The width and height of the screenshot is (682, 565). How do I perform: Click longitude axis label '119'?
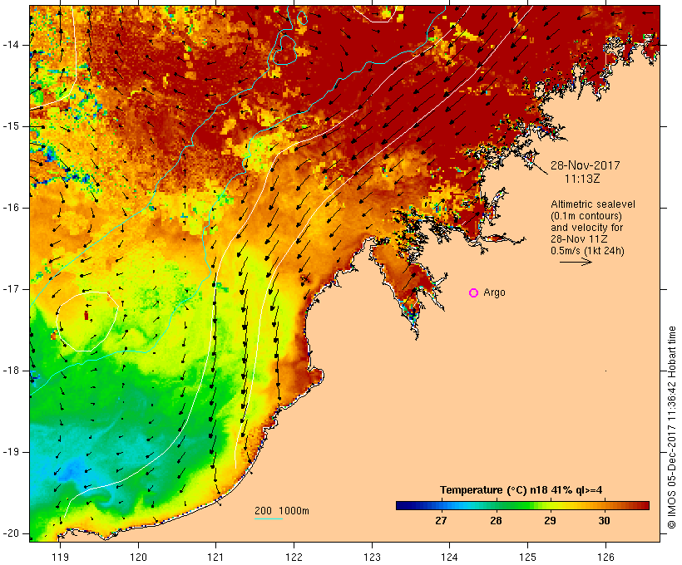pos(60,557)
